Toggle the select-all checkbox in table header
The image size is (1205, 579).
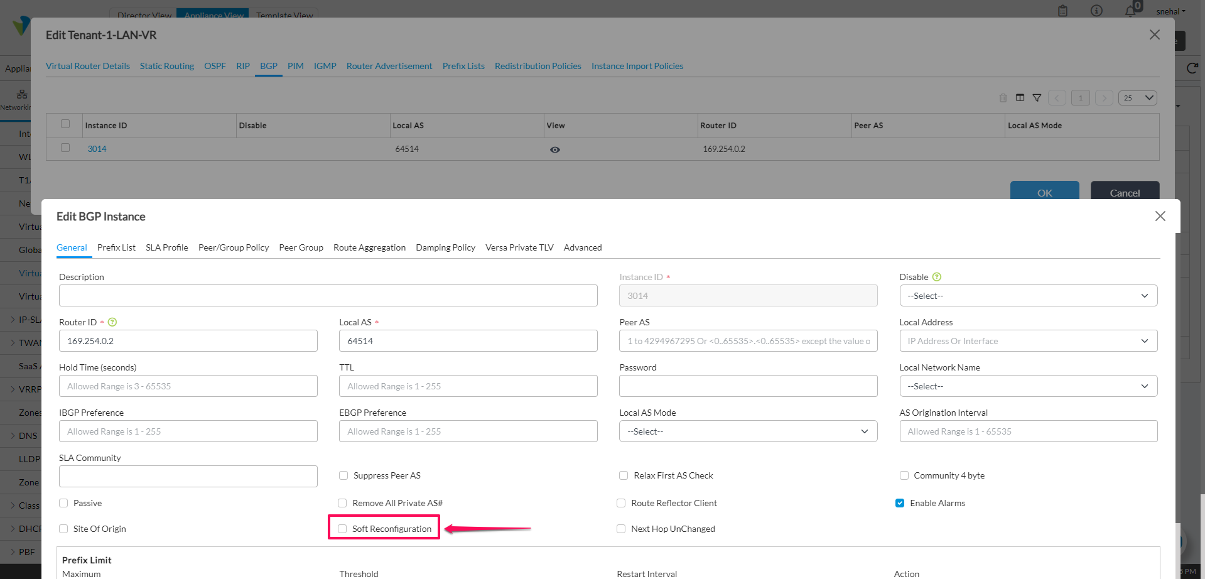click(65, 124)
